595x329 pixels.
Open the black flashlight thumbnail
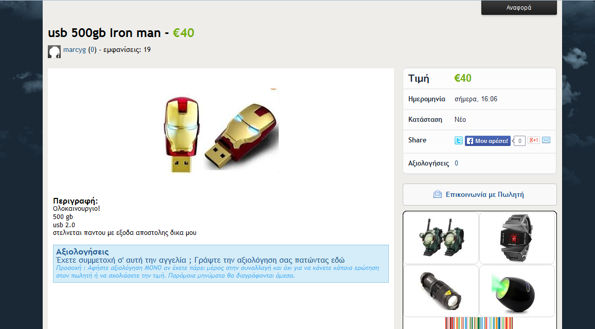coord(441,291)
